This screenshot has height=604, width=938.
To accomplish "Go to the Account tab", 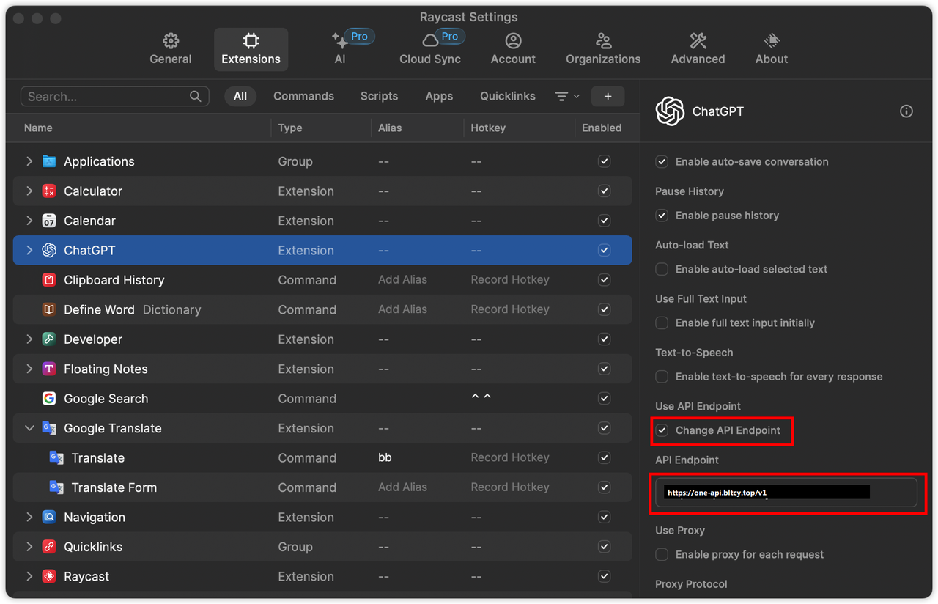I will pos(513,48).
